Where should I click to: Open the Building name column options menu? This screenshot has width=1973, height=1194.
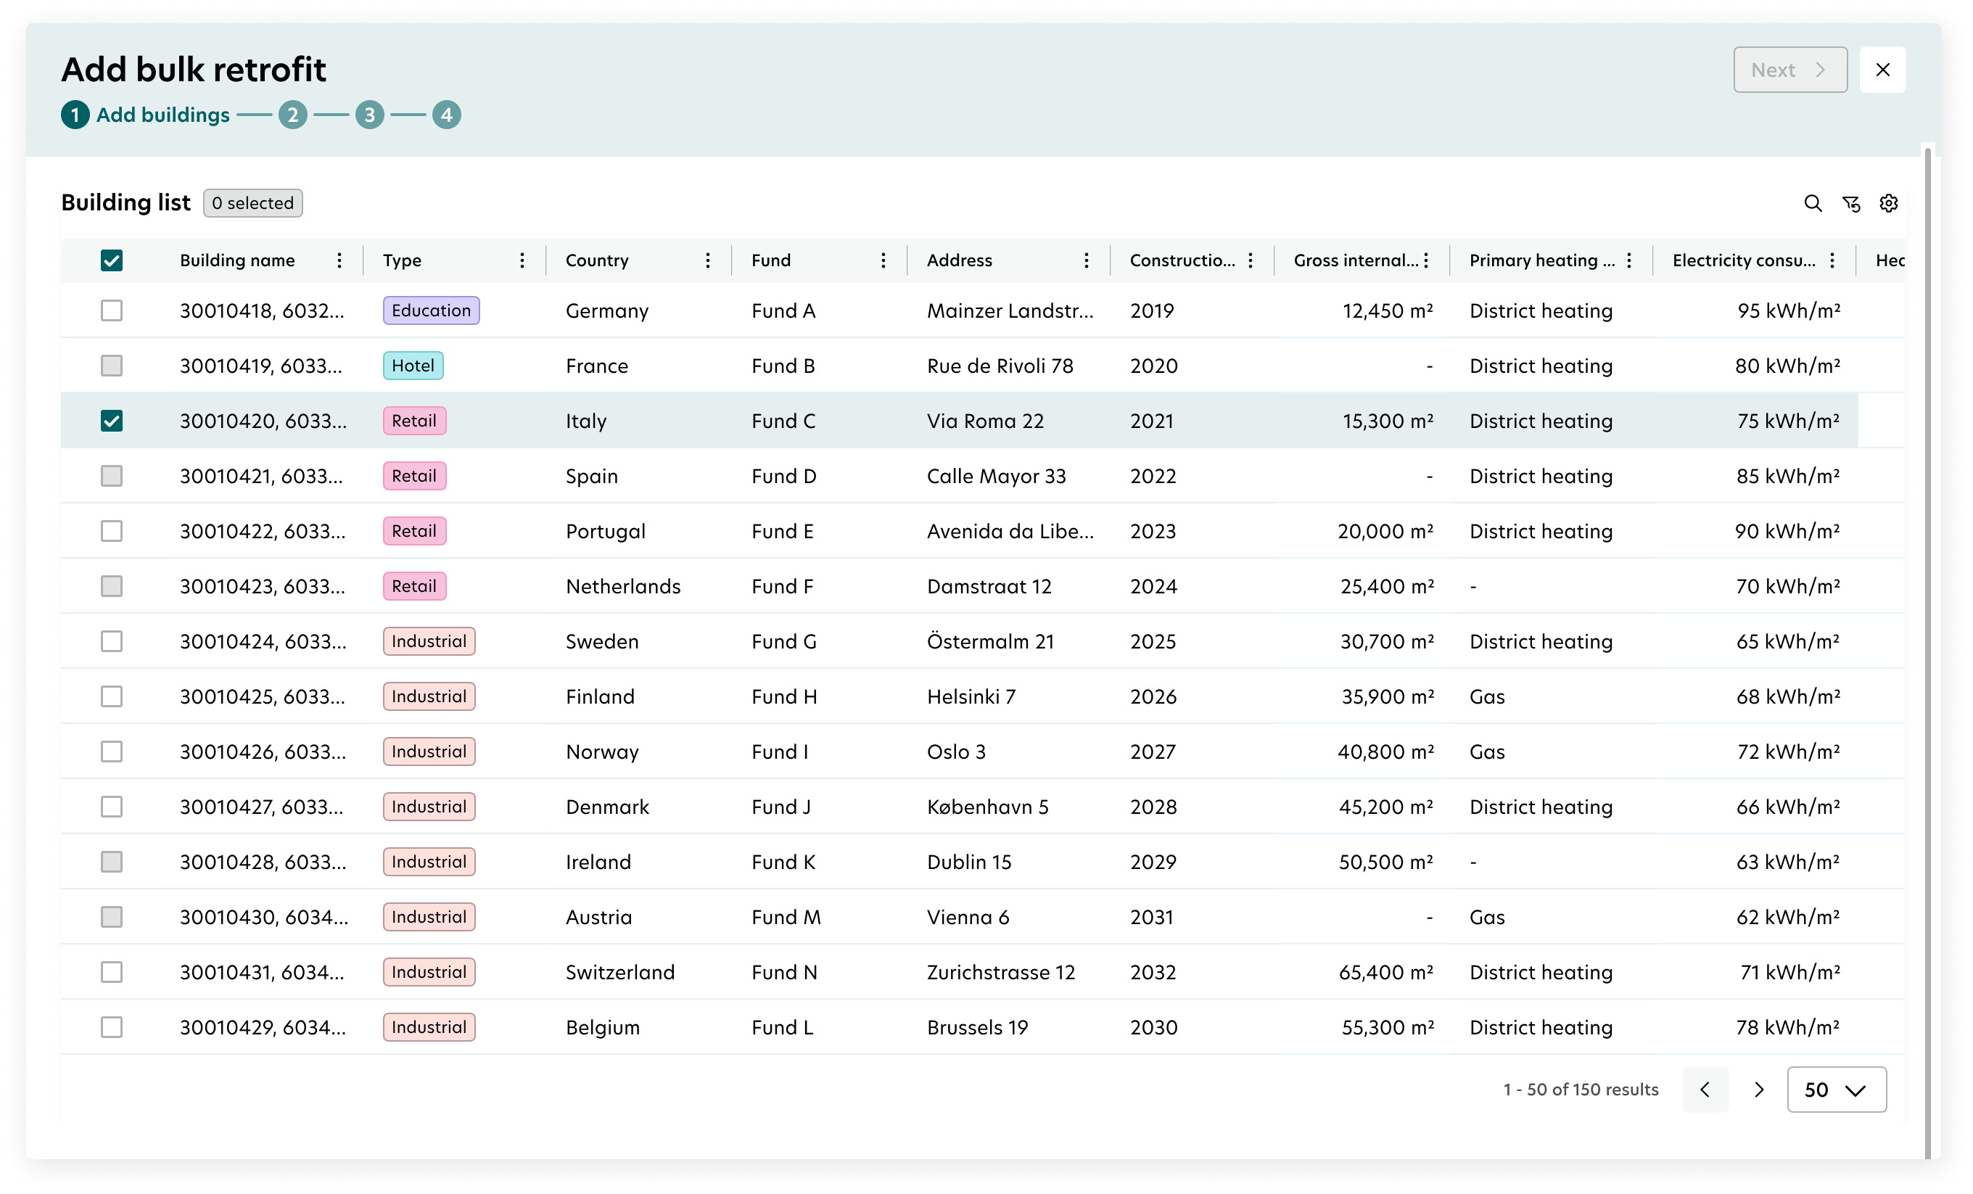pos(339,260)
